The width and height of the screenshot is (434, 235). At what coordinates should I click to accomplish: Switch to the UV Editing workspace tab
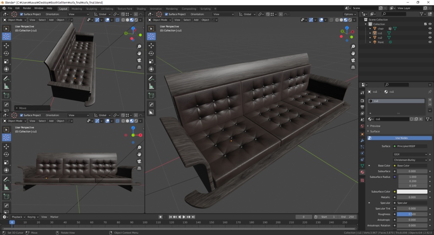(107, 8)
